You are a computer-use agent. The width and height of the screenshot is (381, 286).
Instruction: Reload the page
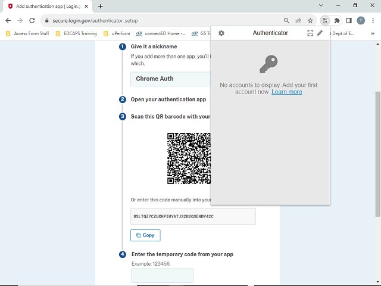pyautogui.click(x=32, y=21)
